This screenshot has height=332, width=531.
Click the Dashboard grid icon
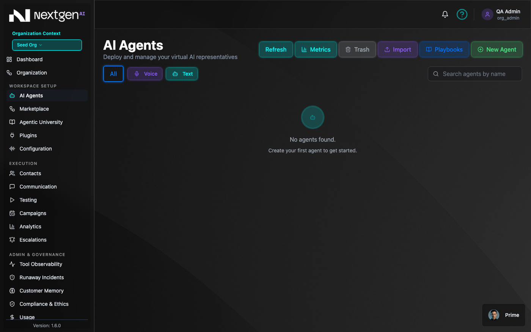click(x=9, y=60)
